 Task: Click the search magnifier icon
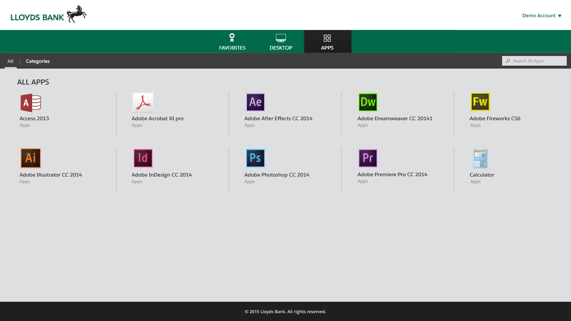tap(508, 61)
